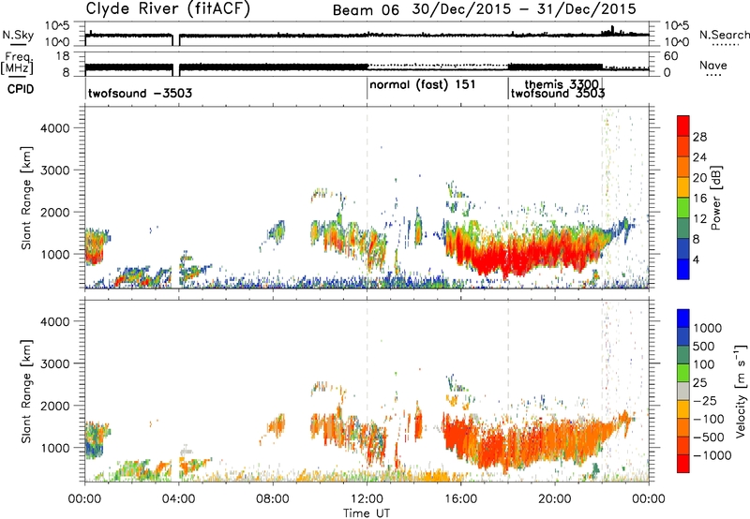Click the '16:00' time axis tick label

click(x=460, y=499)
